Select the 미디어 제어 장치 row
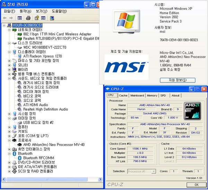The height and width of the screenshot is (190, 208). pos(36,92)
